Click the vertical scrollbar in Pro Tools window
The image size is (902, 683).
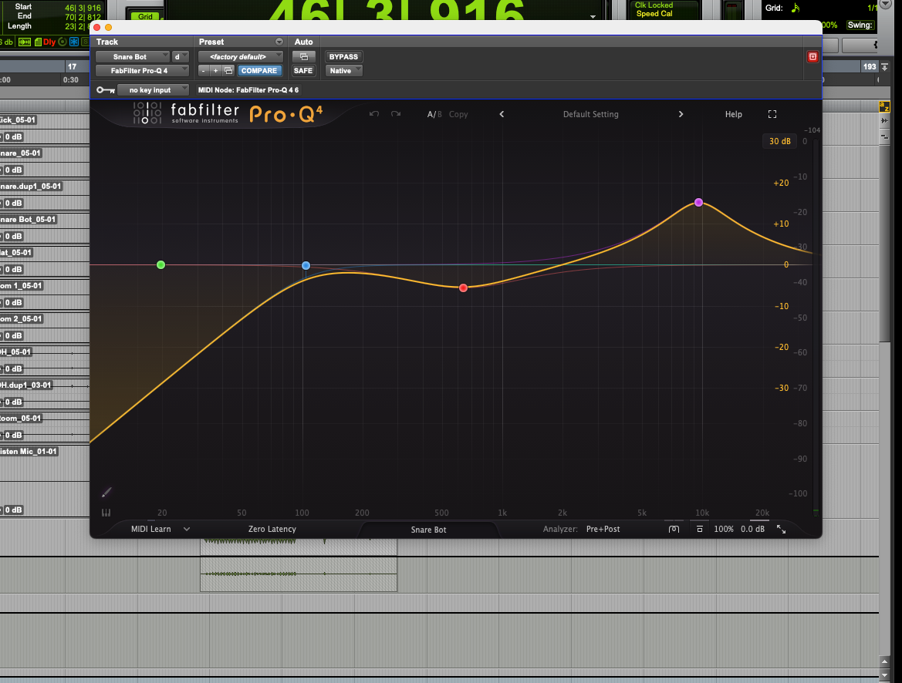tap(885, 244)
